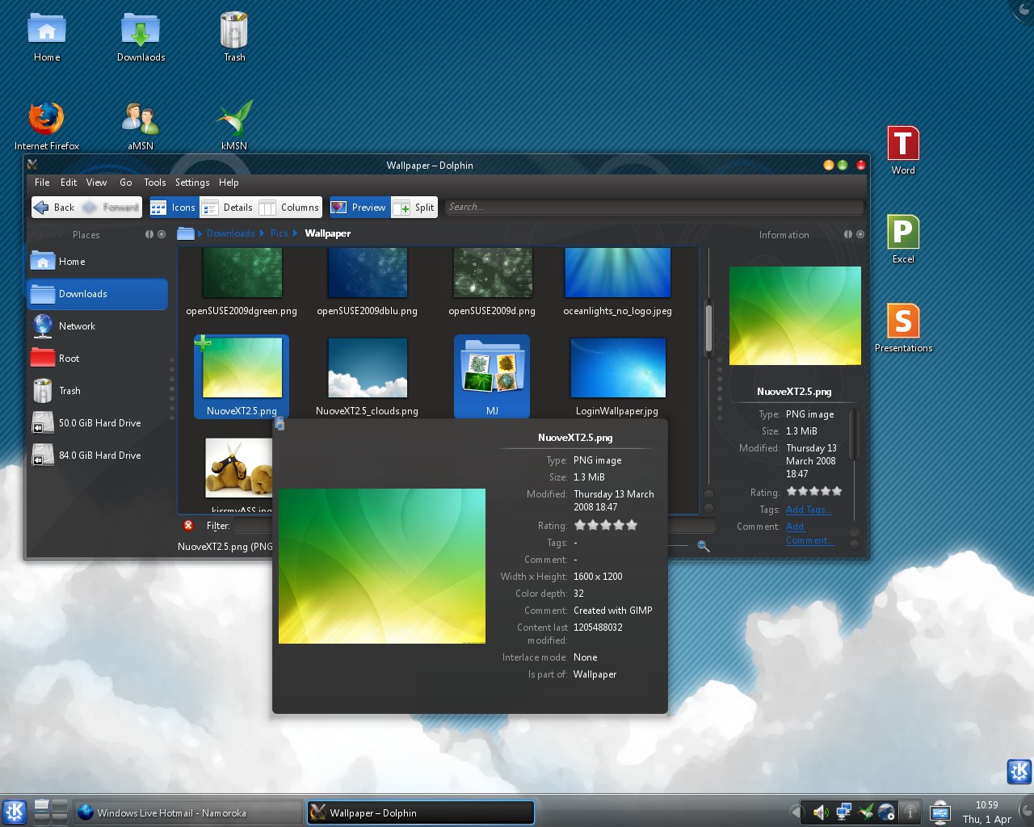This screenshot has width=1034, height=827.
Task: Select oceanlights_no_logo.jpeg thumbnail
Action: coord(618,273)
